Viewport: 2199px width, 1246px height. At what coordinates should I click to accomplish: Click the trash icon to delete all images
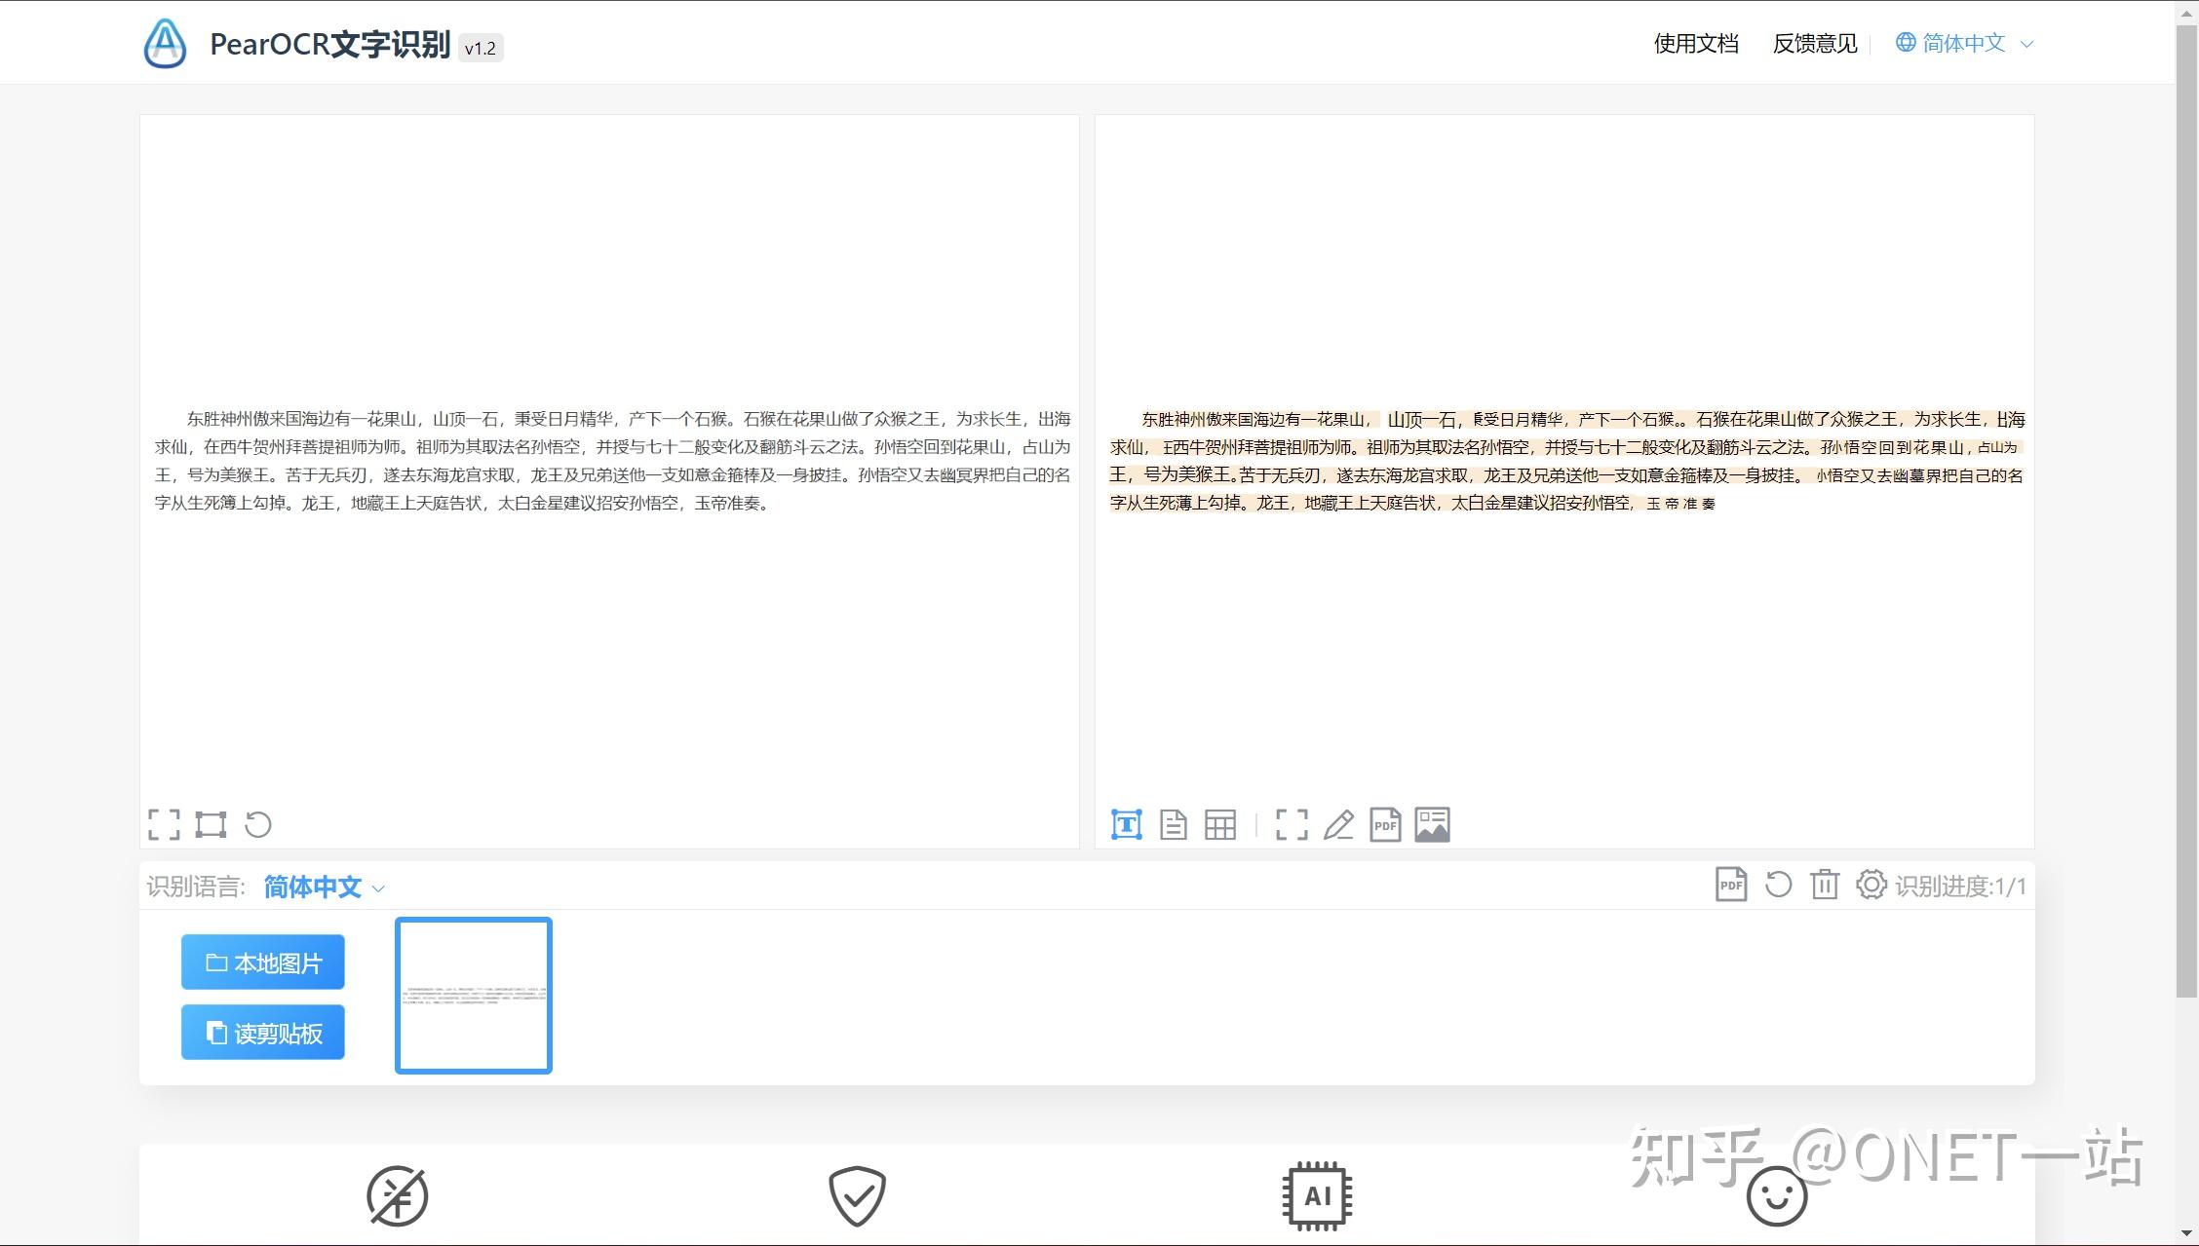click(x=1824, y=885)
